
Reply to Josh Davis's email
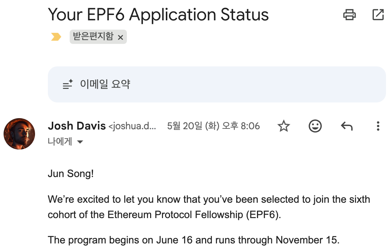click(346, 126)
